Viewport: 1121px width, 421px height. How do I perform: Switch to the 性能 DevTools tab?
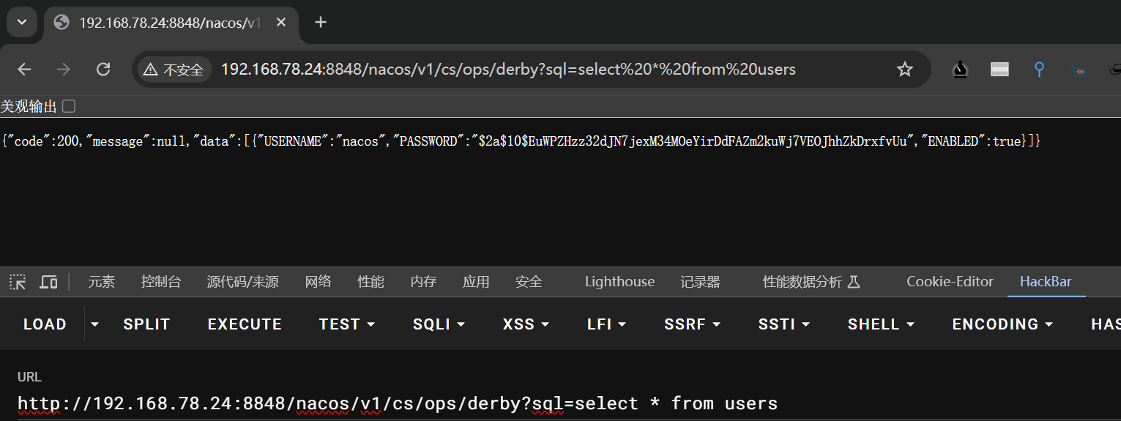371,282
